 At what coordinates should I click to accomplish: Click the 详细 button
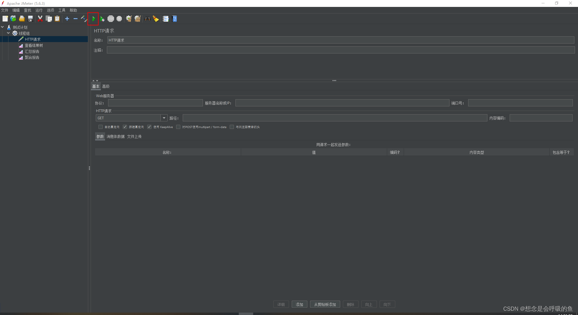(281, 304)
